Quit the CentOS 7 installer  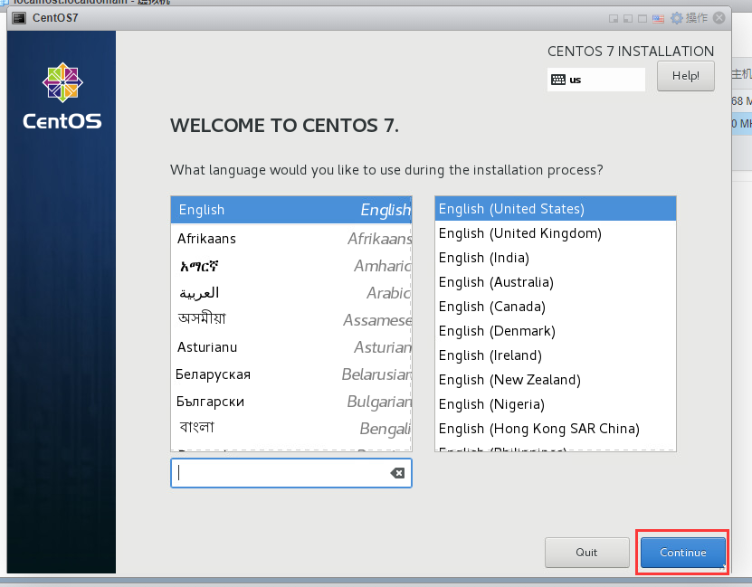586,553
